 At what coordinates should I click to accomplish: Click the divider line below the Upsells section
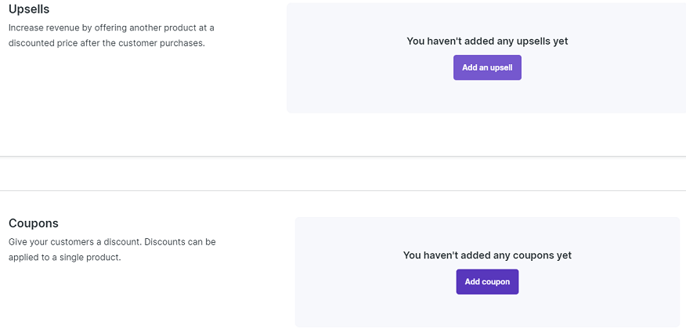[343, 157]
